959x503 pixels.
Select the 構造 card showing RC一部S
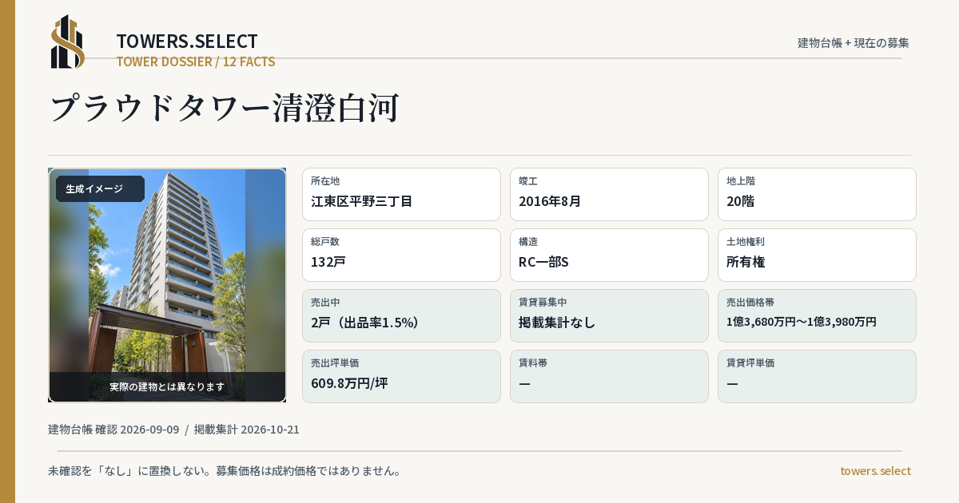click(609, 255)
